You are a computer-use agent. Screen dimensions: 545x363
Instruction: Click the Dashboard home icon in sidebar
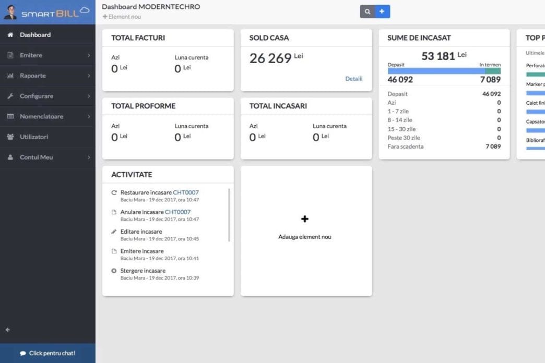pos(10,35)
